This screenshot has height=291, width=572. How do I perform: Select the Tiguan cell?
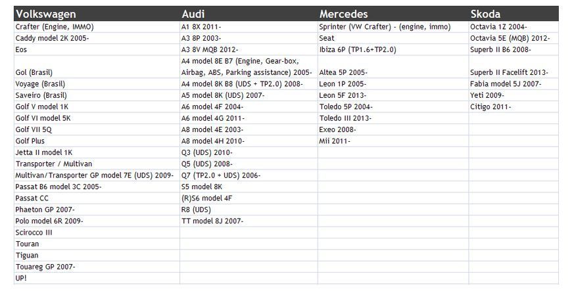pos(97,256)
